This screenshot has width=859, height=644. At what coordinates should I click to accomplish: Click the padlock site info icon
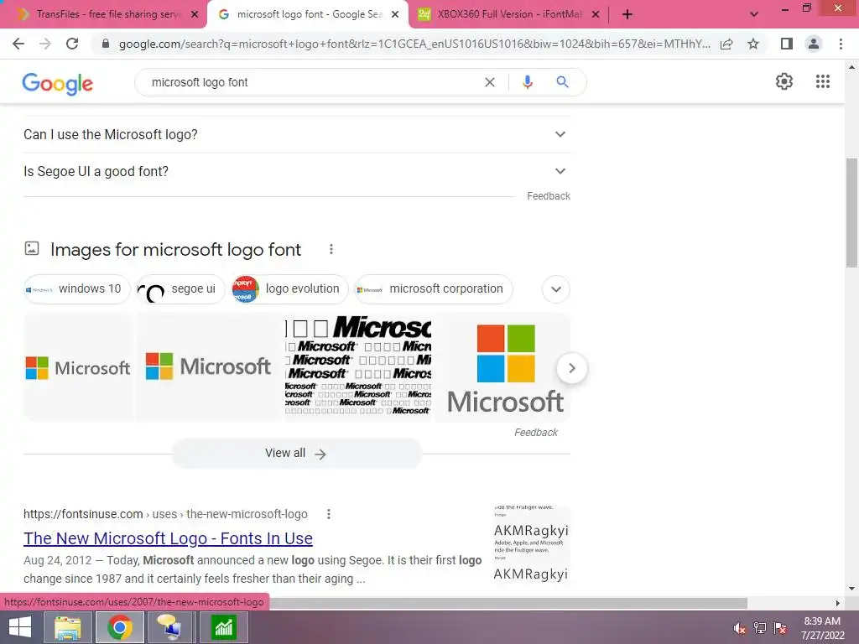click(x=106, y=44)
